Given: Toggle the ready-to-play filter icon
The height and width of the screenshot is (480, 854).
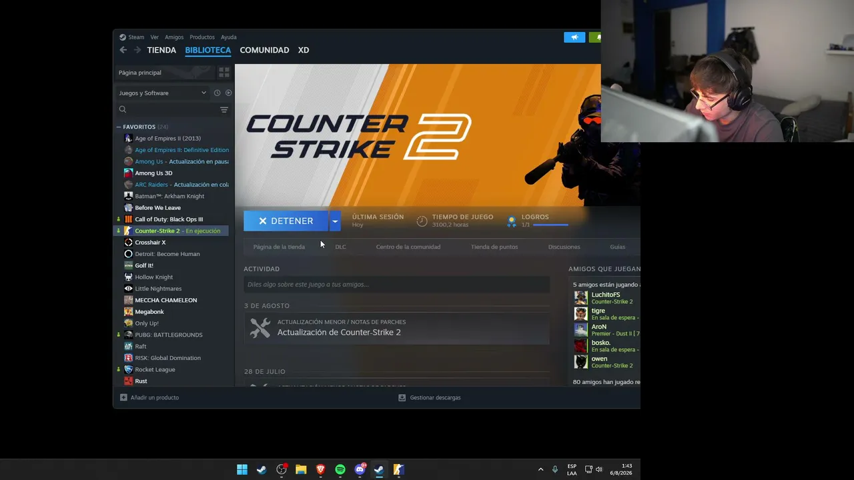Looking at the screenshot, I should pyautogui.click(x=228, y=93).
